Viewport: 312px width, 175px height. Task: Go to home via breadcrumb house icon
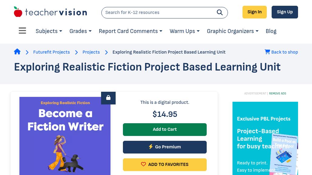tap(17, 52)
